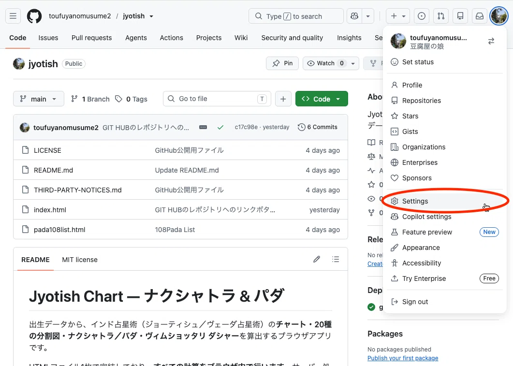This screenshot has width=513, height=366.
Task: Open the plus create-new dropdown
Action: click(398, 16)
